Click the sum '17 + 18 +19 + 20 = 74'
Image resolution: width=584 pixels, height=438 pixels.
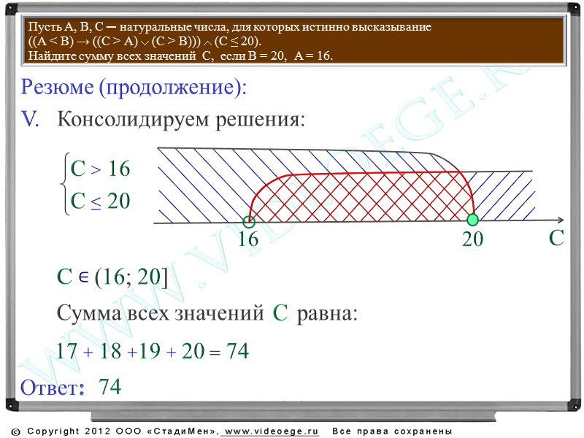[152, 351]
